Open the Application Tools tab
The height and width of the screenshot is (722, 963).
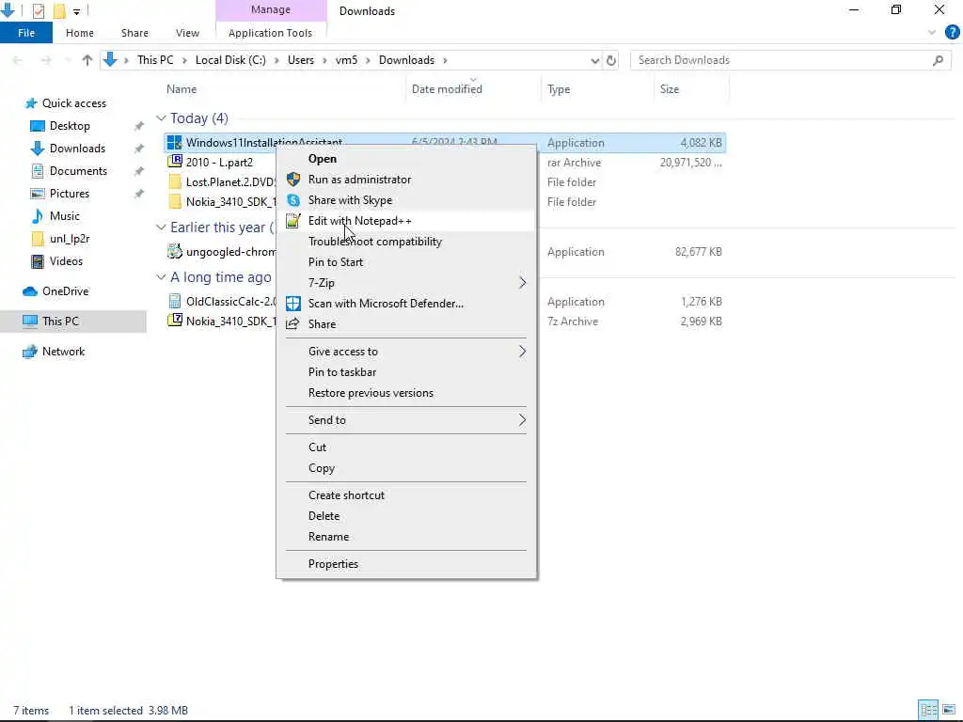270,33
